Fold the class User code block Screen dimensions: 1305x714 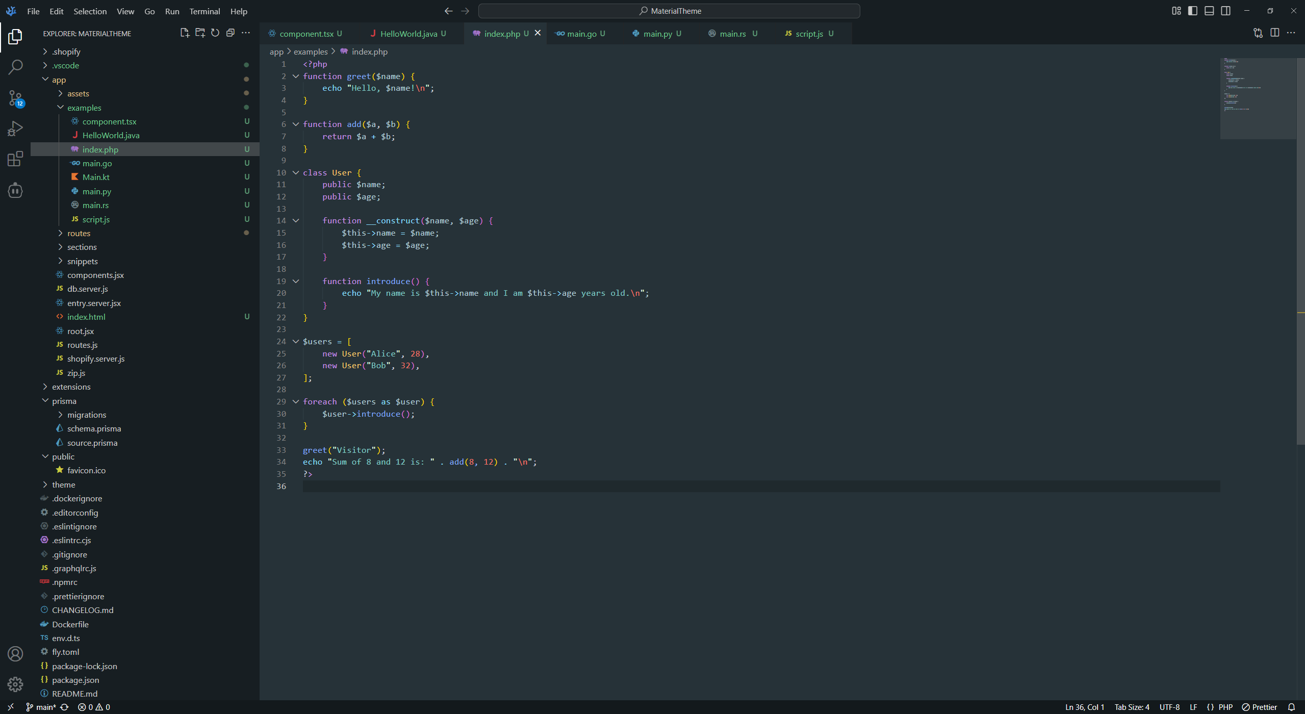coord(296,172)
